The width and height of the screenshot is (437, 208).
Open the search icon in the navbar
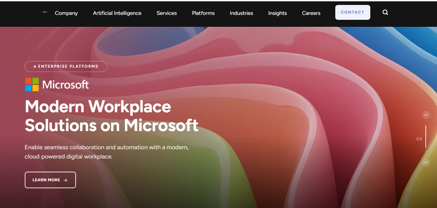pyautogui.click(x=385, y=12)
